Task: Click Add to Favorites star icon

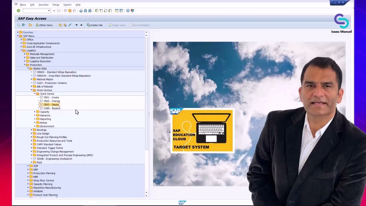Action: (60, 25)
